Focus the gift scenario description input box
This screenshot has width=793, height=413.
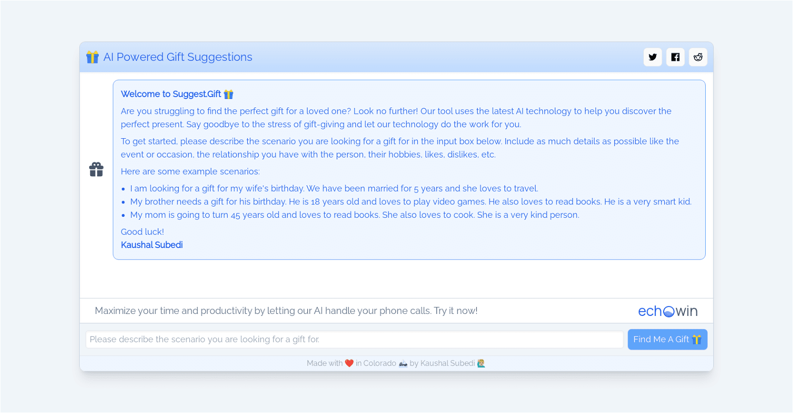tap(354, 339)
